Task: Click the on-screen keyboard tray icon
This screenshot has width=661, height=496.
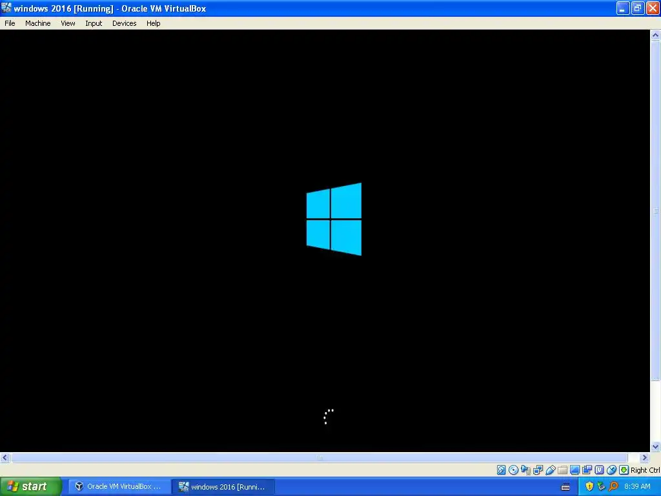Action: pos(565,487)
